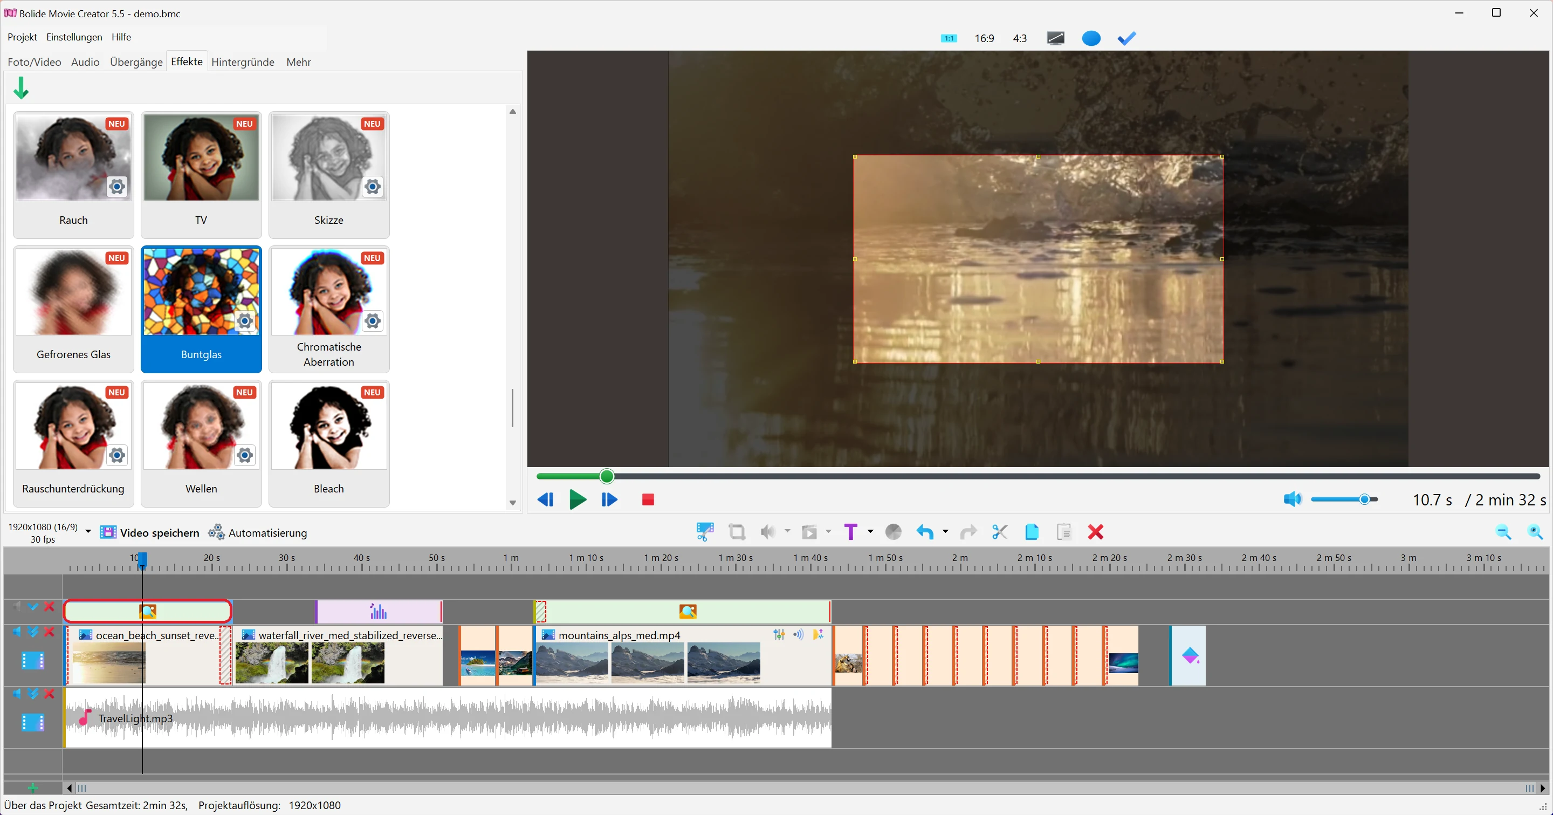This screenshot has height=815, width=1553.
Task: Open Automatisierung
Action: pyautogui.click(x=257, y=533)
